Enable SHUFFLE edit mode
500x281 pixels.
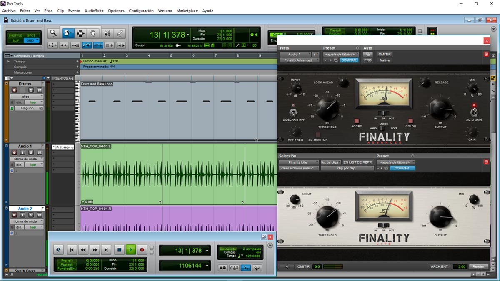(x=16, y=35)
